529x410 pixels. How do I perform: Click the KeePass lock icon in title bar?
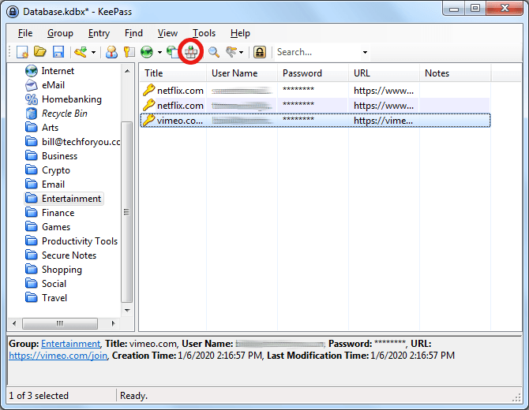point(13,12)
